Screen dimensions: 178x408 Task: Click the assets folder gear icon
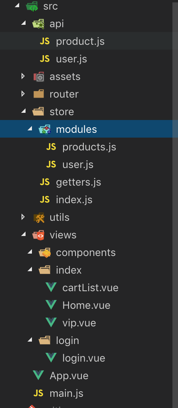(39, 77)
